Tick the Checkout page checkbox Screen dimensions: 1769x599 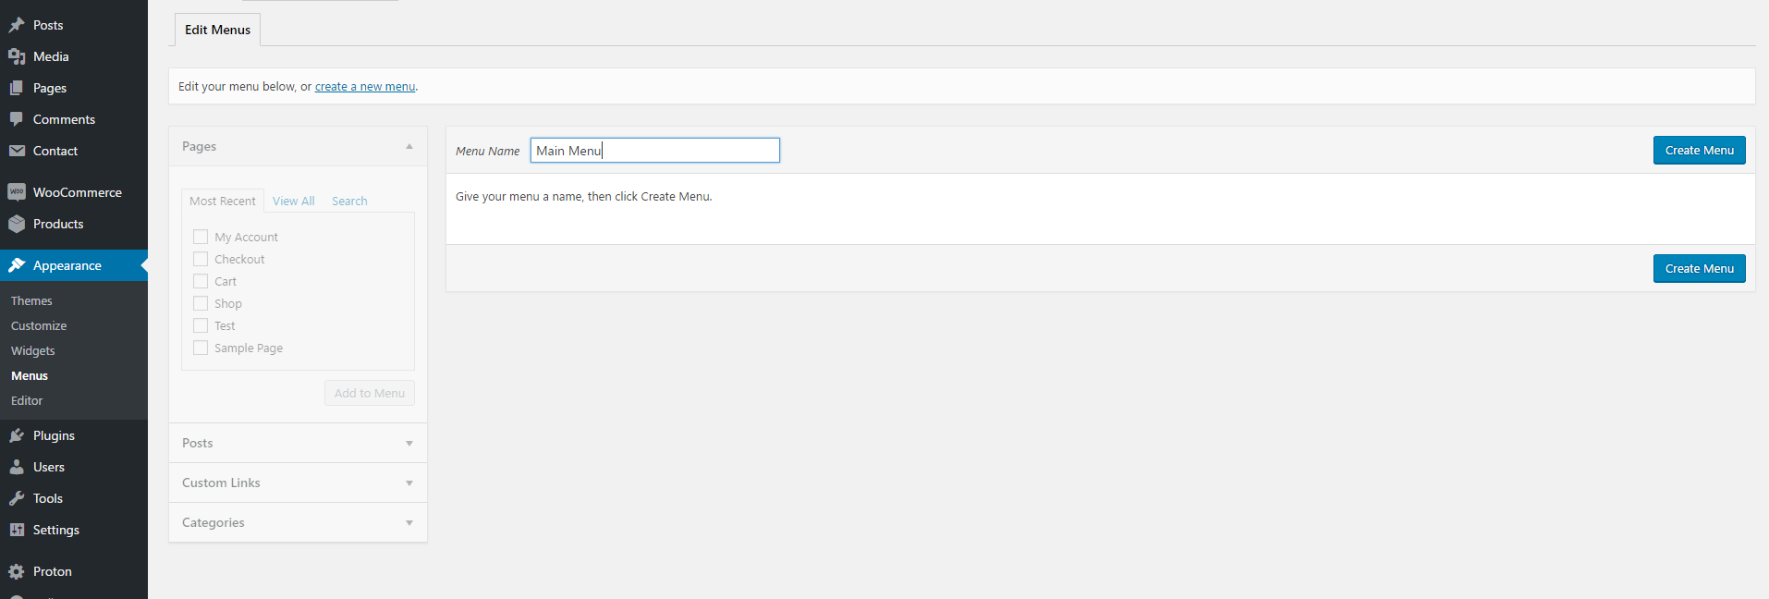coord(201,259)
